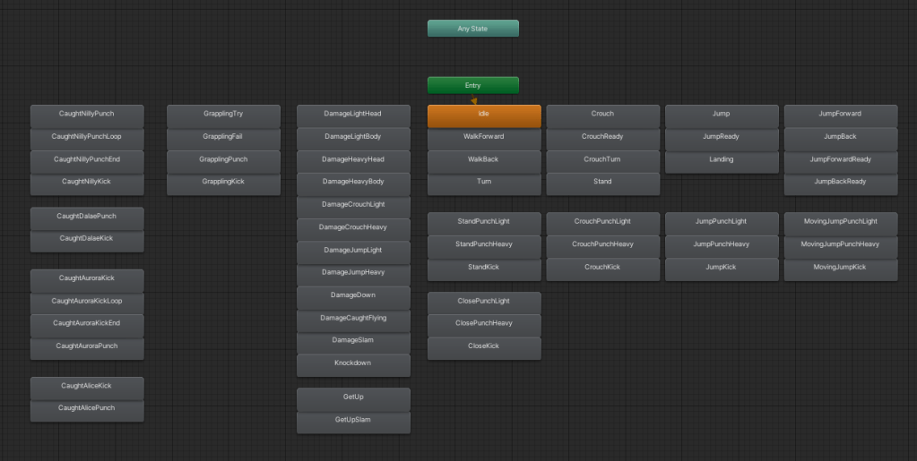Image resolution: width=917 pixels, height=461 pixels.
Task: Click the GetUpSlam state node
Action: click(353, 420)
